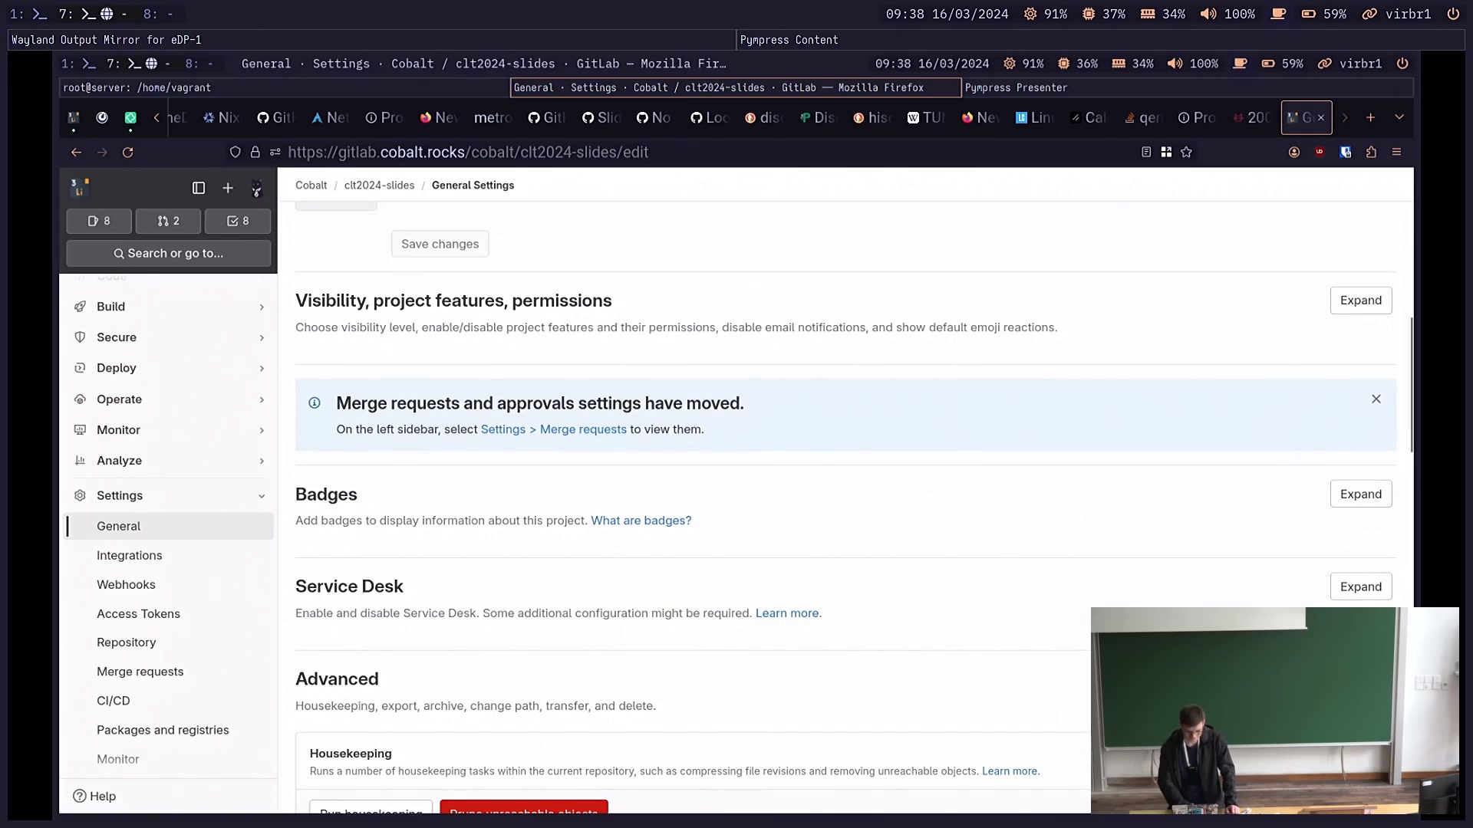Open the Firefox account icon

[1294, 153]
